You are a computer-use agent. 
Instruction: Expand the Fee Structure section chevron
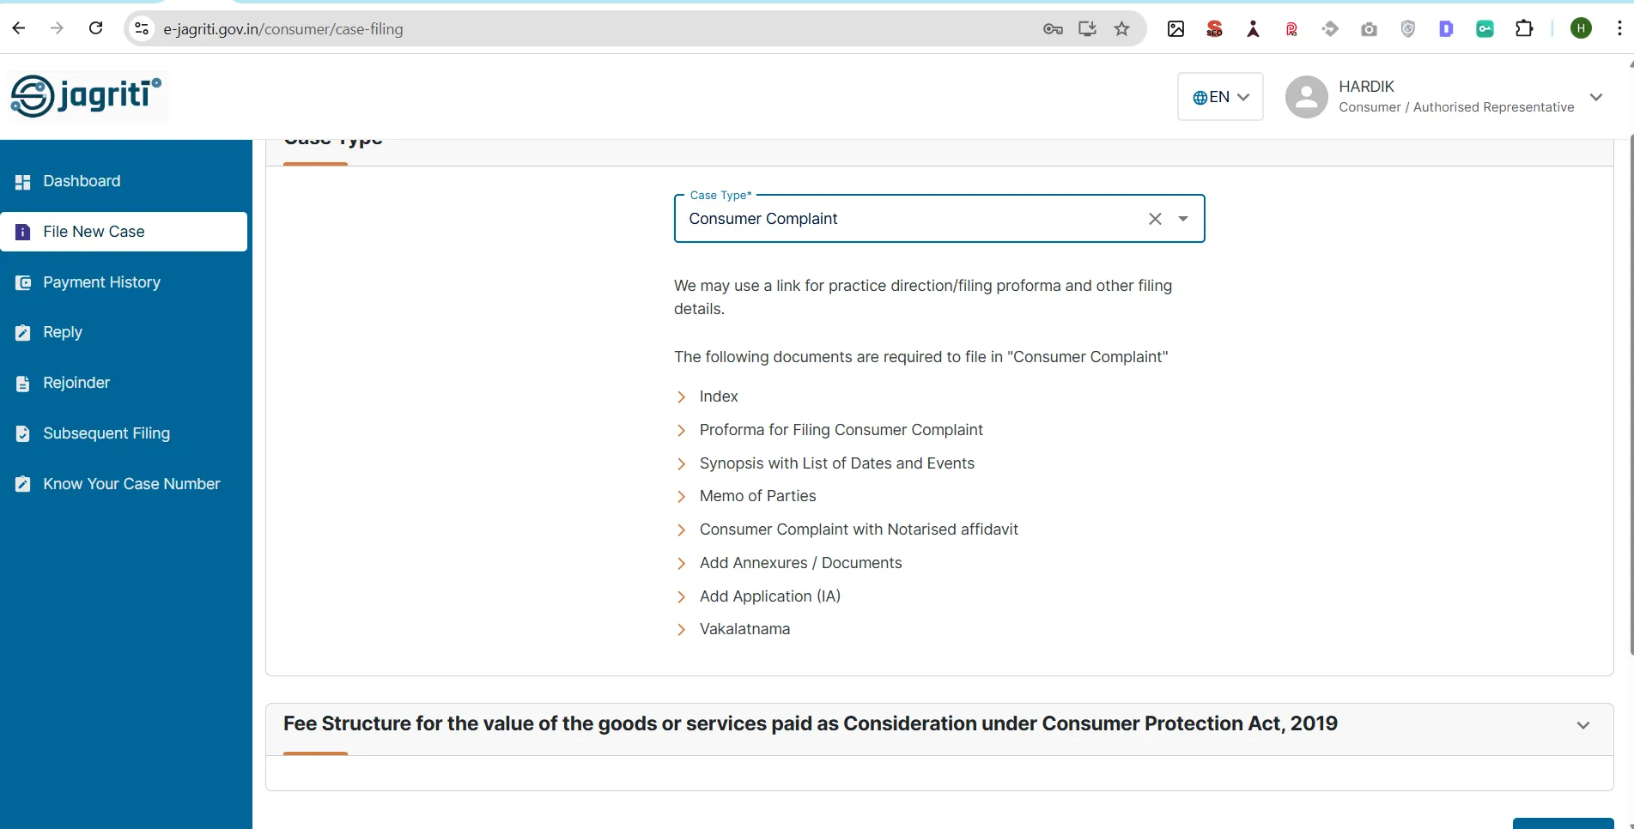point(1582,725)
